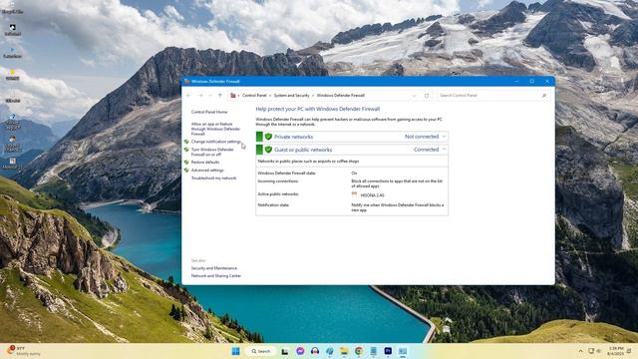Open Control Panel Home link
This screenshot has height=359, width=638.
tap(209, 112)
